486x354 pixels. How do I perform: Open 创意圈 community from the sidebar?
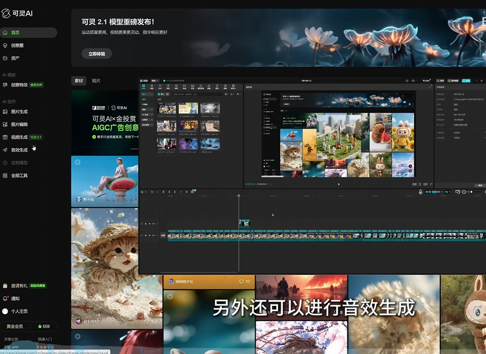pos(17,45)
